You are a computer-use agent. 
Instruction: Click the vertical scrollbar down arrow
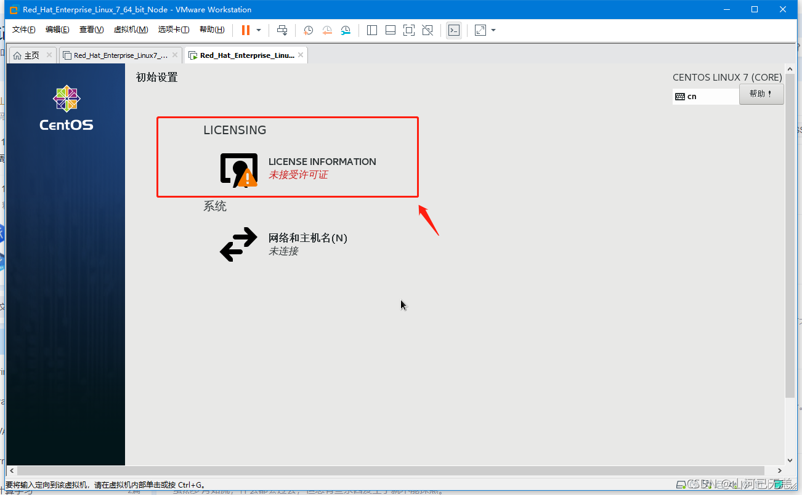[x=790, y=459]
